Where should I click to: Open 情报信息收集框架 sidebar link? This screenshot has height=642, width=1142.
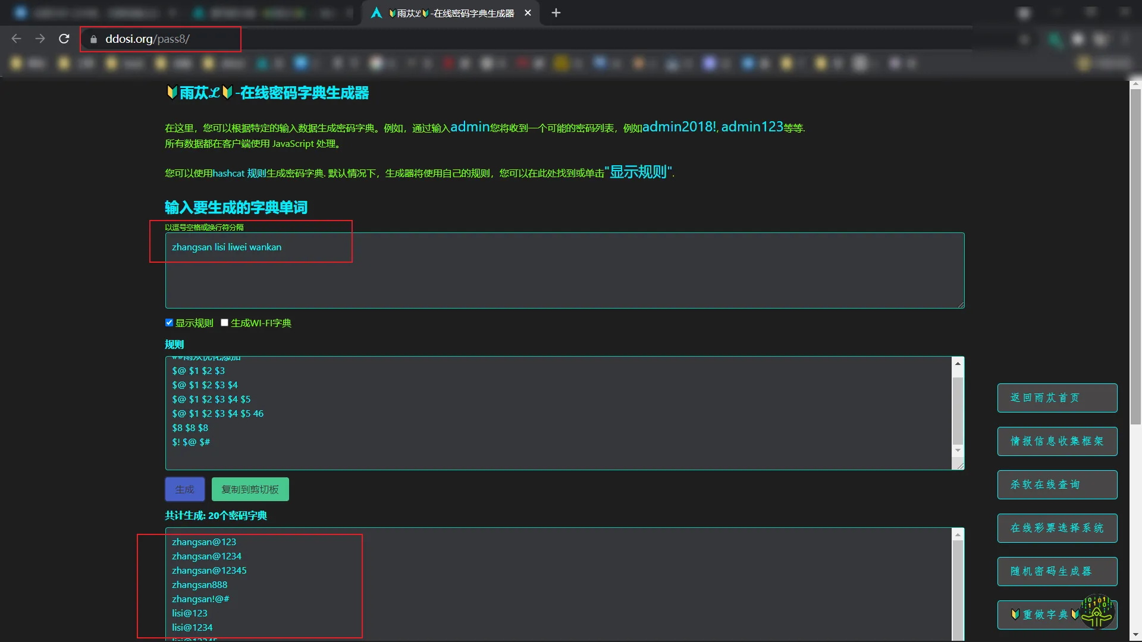point(1057,441)
